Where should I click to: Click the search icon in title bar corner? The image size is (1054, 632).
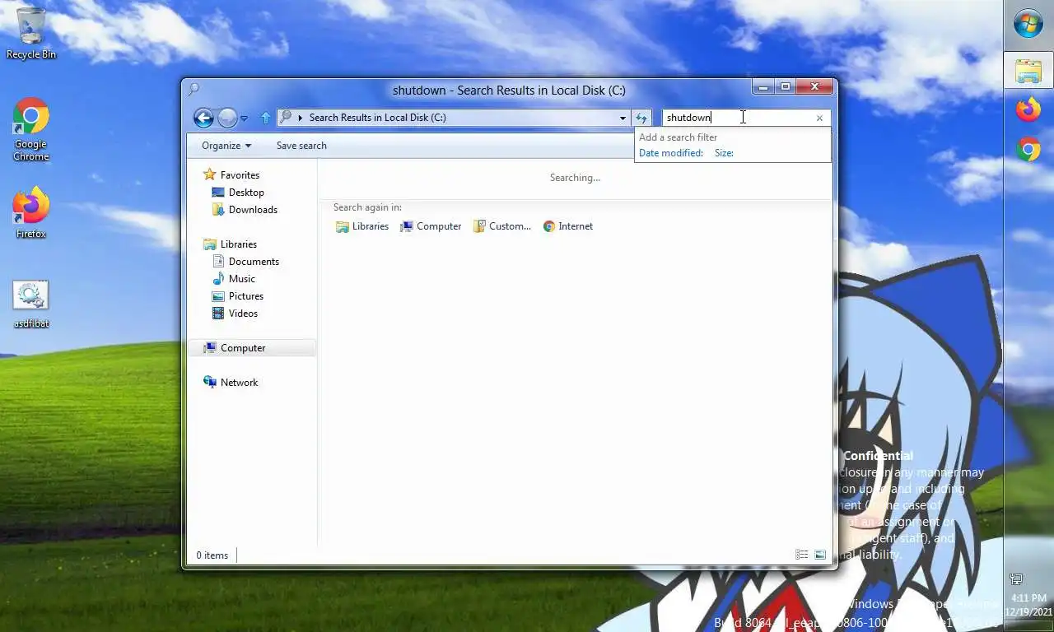tap(194, 89)
